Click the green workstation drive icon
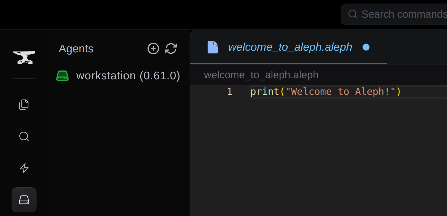 [62, 76]
